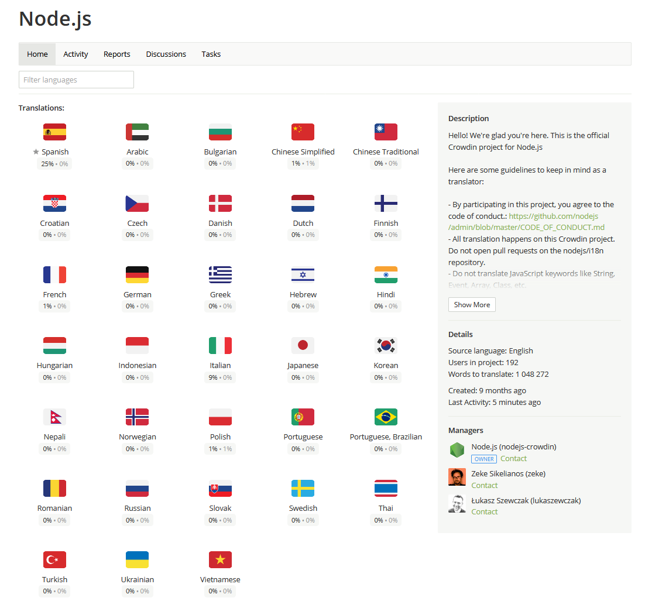
Task: Contact the Node.js owner account
Action: [513, 459]
